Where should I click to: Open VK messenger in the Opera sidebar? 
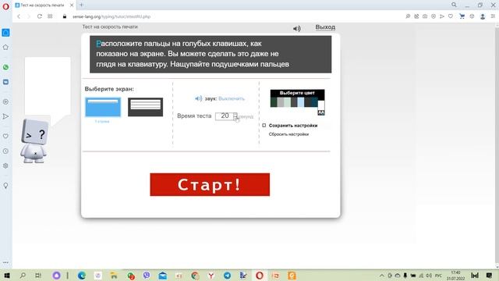[x=5, y=82]
